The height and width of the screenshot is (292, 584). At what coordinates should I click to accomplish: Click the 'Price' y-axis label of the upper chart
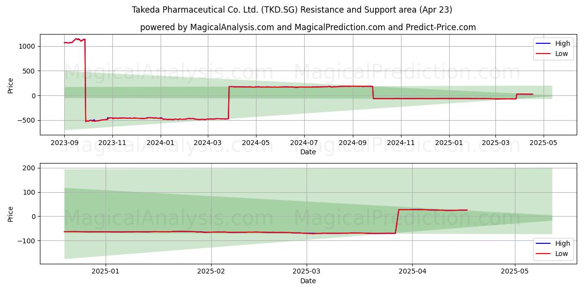click(x=11, y=84)
